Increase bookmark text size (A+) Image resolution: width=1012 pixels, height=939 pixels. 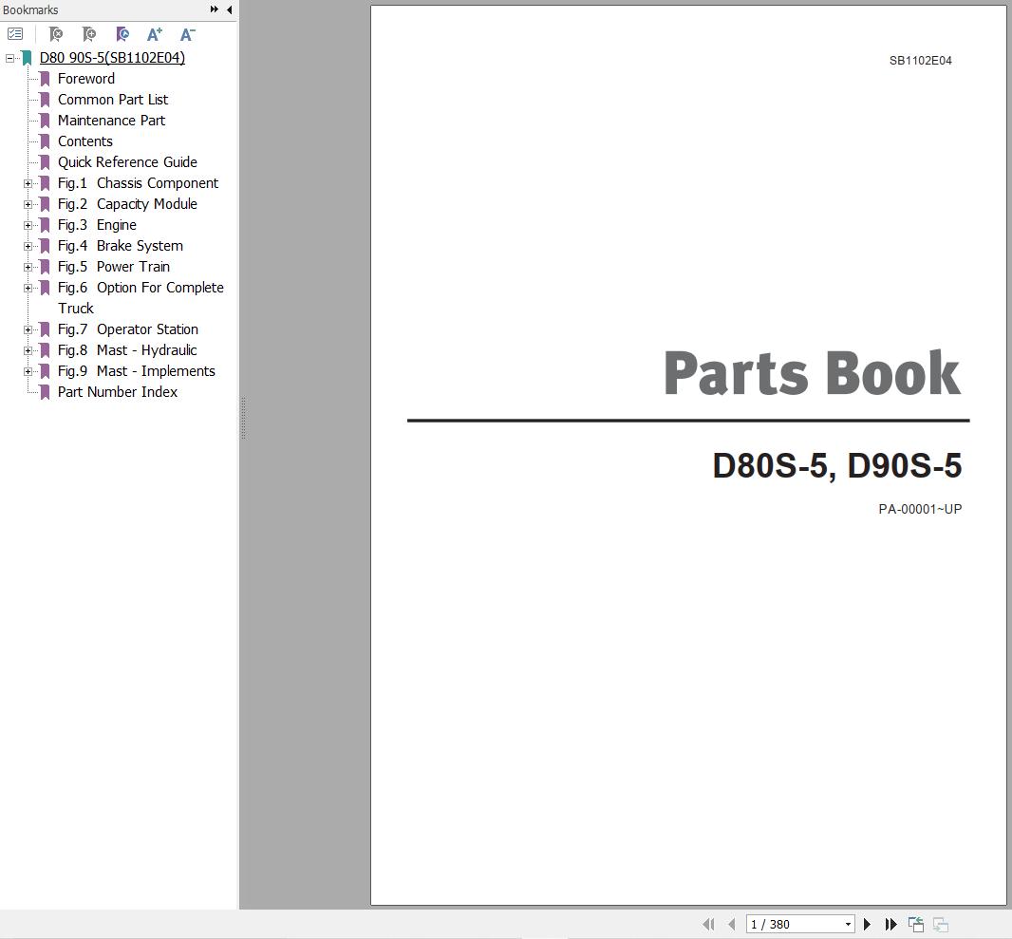(155, 33)
